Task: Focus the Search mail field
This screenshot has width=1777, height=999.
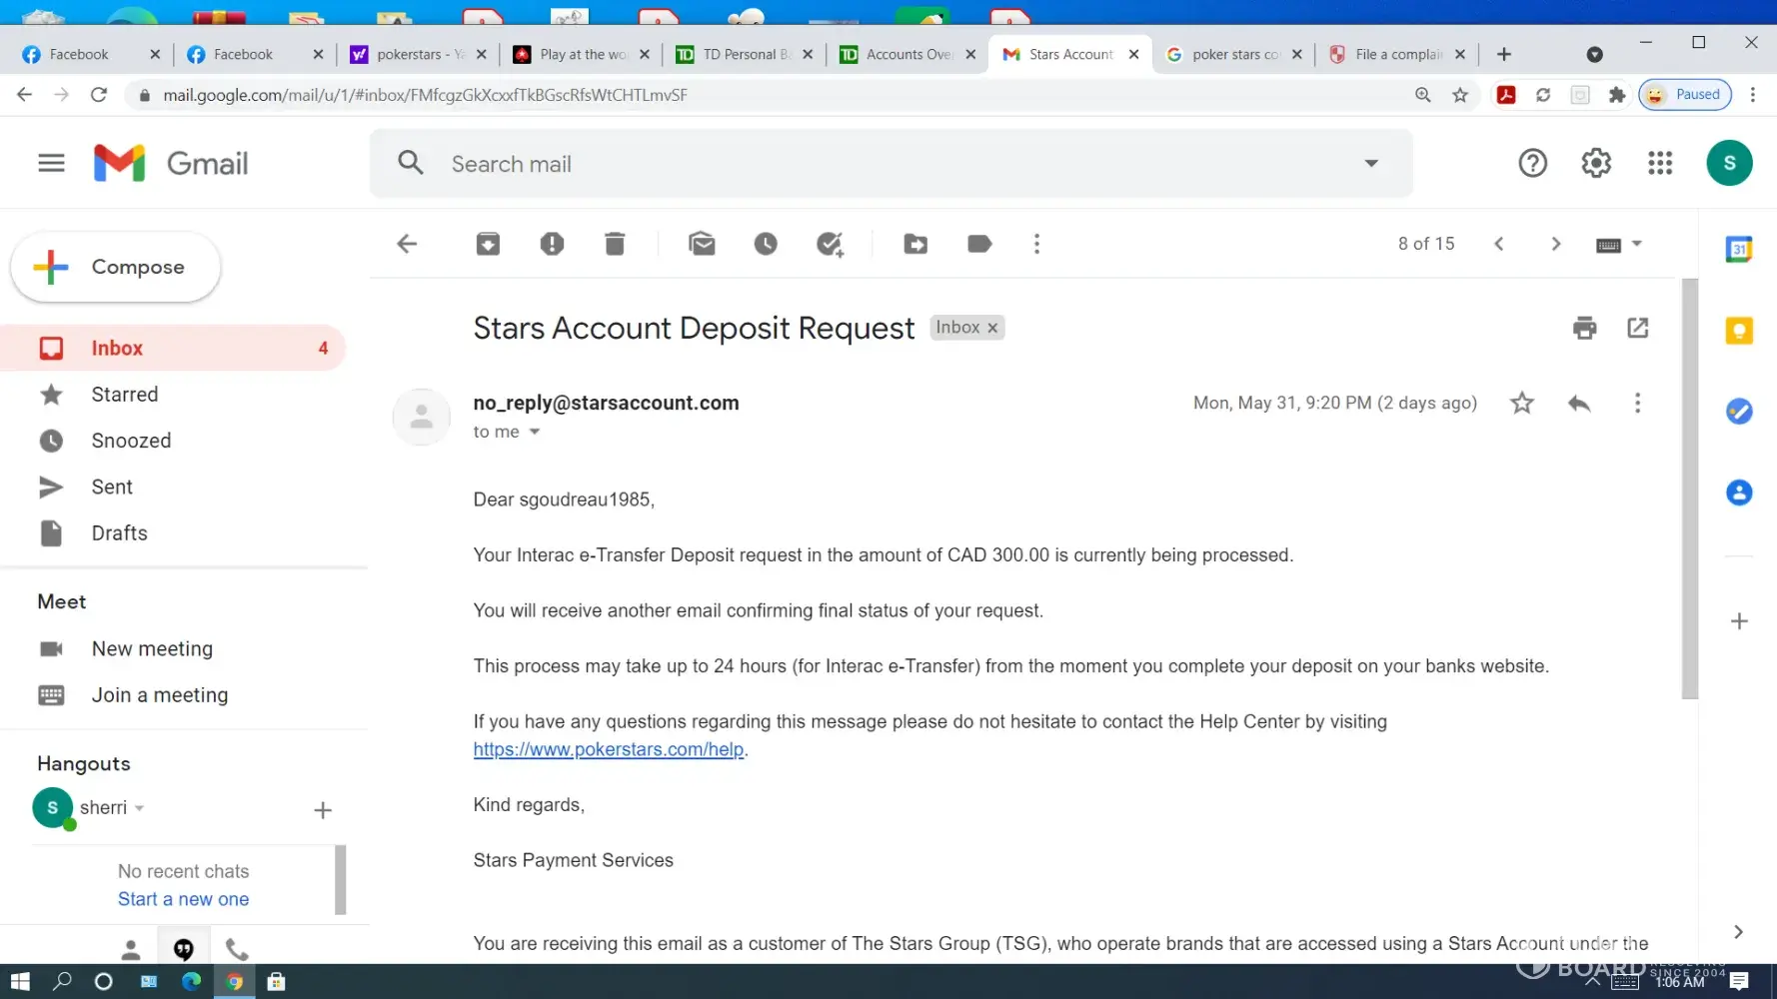Action: [x=889, y=164]
